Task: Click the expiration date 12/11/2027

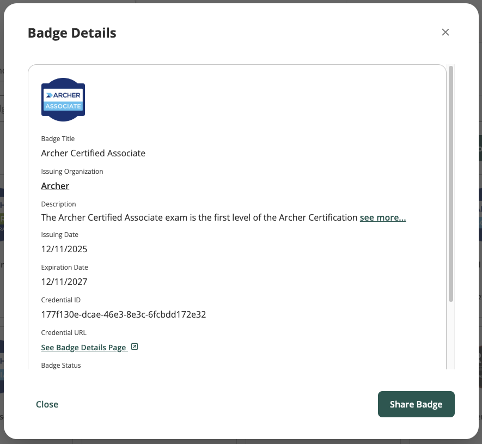Action: coord(64,282)
